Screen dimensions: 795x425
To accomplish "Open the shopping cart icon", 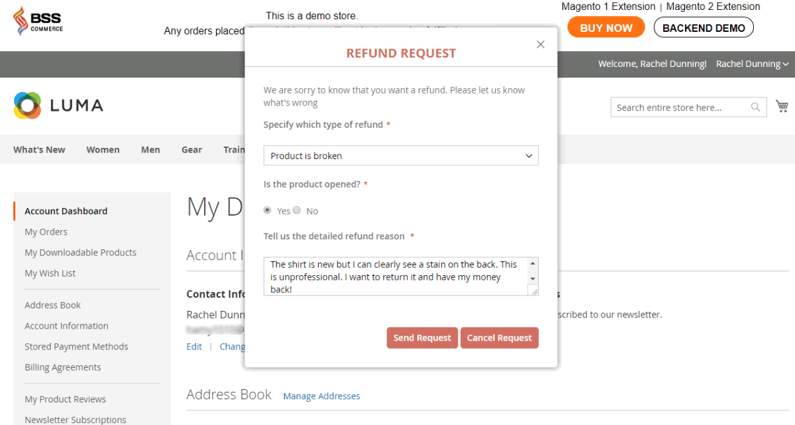I will [x=782, y=107].
